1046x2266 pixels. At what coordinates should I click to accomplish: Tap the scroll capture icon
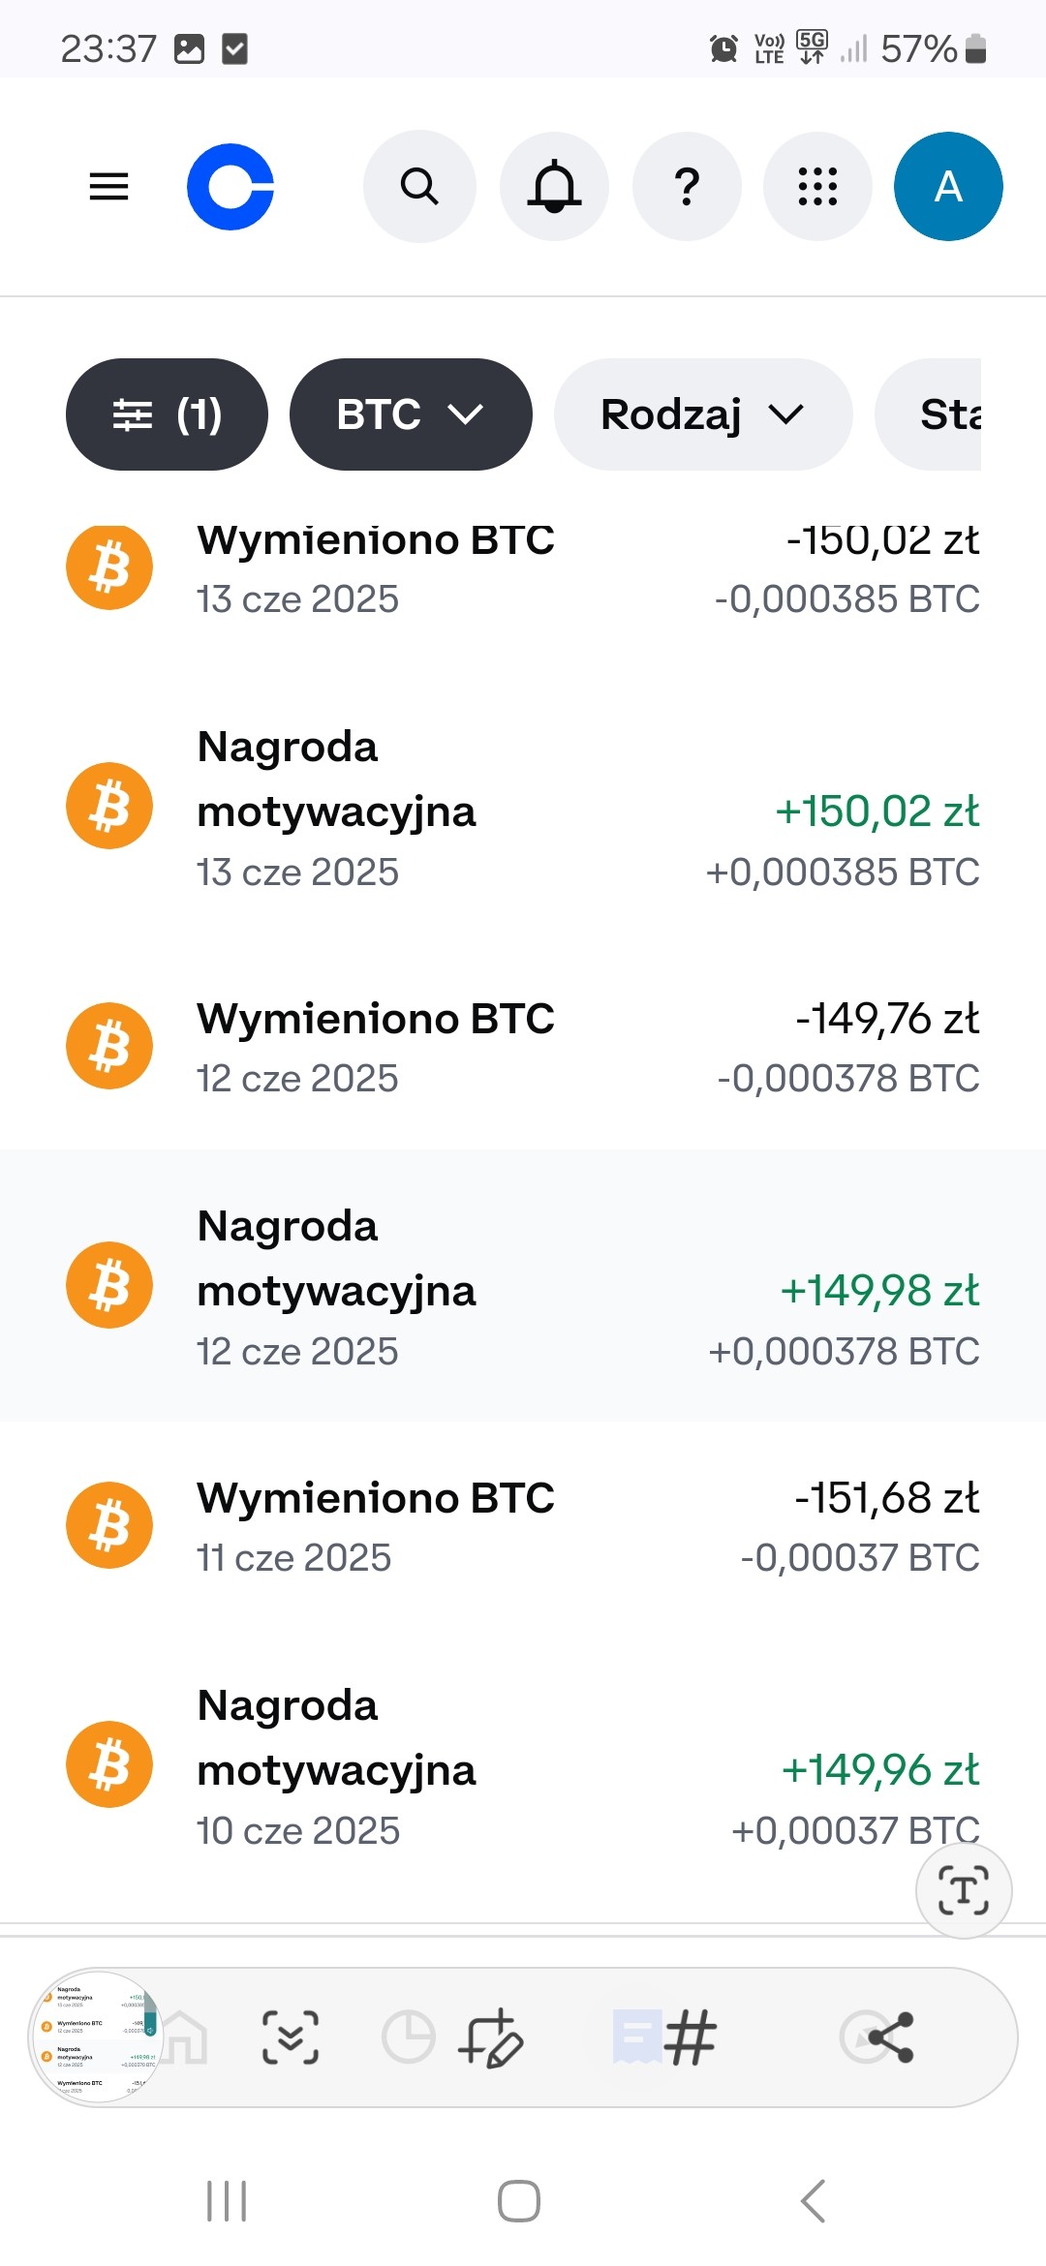(291, 2036)
